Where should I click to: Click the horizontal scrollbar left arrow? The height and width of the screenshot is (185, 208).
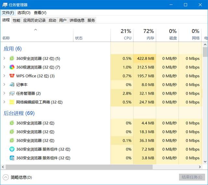point(3,167)
